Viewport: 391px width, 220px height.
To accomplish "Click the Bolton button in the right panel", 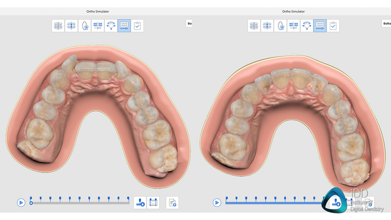I will tap(386, 24).
